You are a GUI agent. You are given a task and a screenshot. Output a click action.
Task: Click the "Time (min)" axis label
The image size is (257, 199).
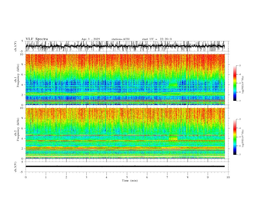tap(130, 180)
